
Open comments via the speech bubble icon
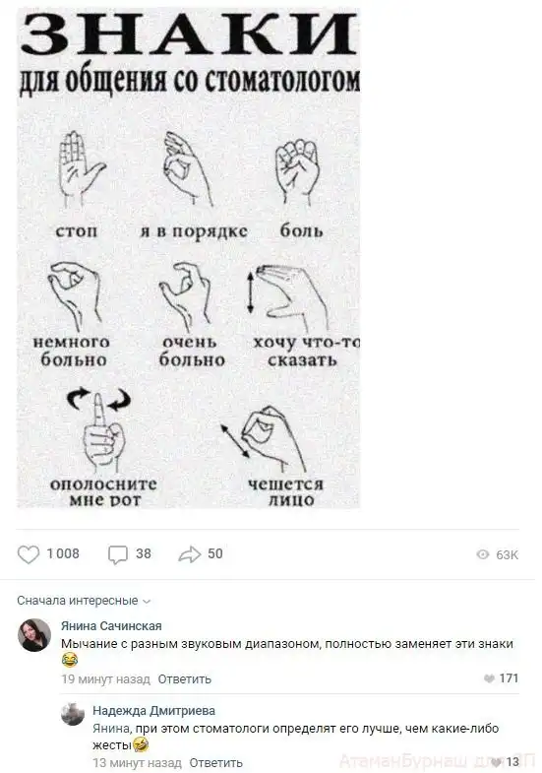[118, 555]
